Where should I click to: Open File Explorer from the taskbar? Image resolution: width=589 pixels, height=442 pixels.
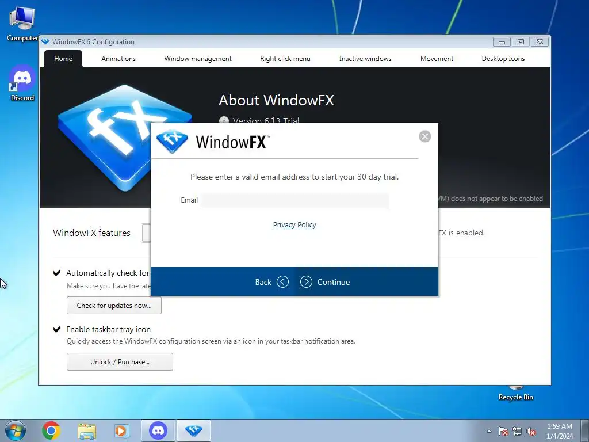[x=87, y=430]
